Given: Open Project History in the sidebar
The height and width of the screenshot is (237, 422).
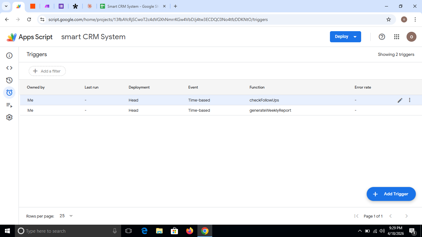Looking at the screenshot, I should pyautogui.click(x=9, y=80).
